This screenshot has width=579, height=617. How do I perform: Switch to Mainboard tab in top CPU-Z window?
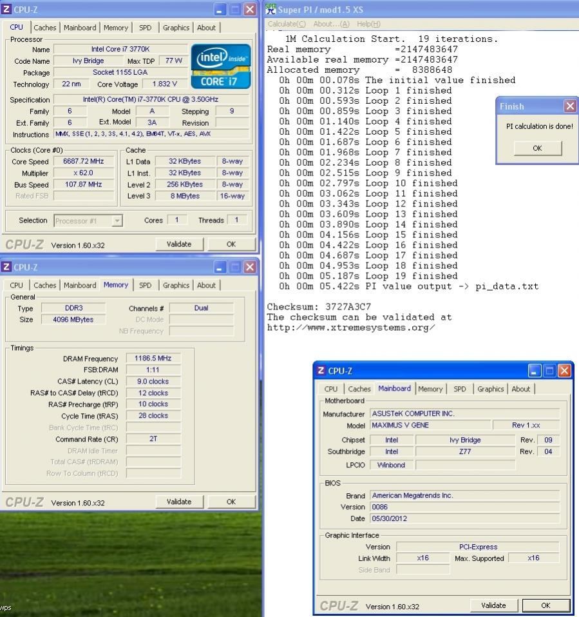click(80, 28)
